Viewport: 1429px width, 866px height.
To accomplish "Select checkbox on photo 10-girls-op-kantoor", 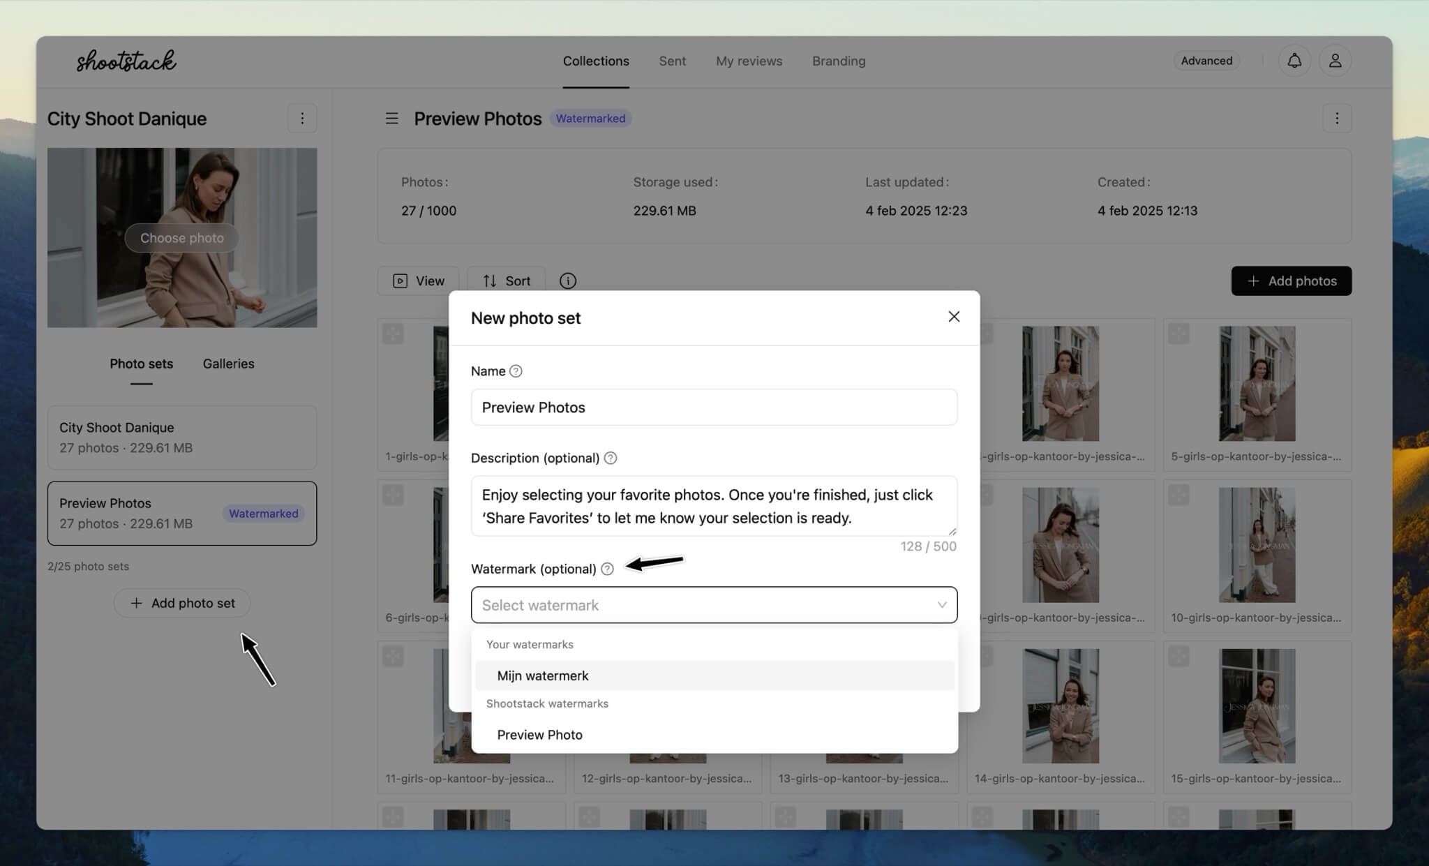I will [1179, 495].
